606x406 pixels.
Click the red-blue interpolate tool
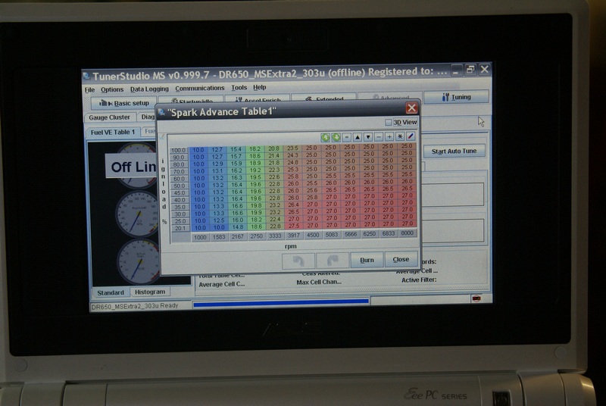coord(411,136)
